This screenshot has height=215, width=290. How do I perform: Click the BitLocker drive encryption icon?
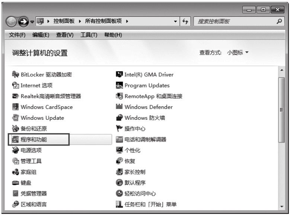[15, 74]
